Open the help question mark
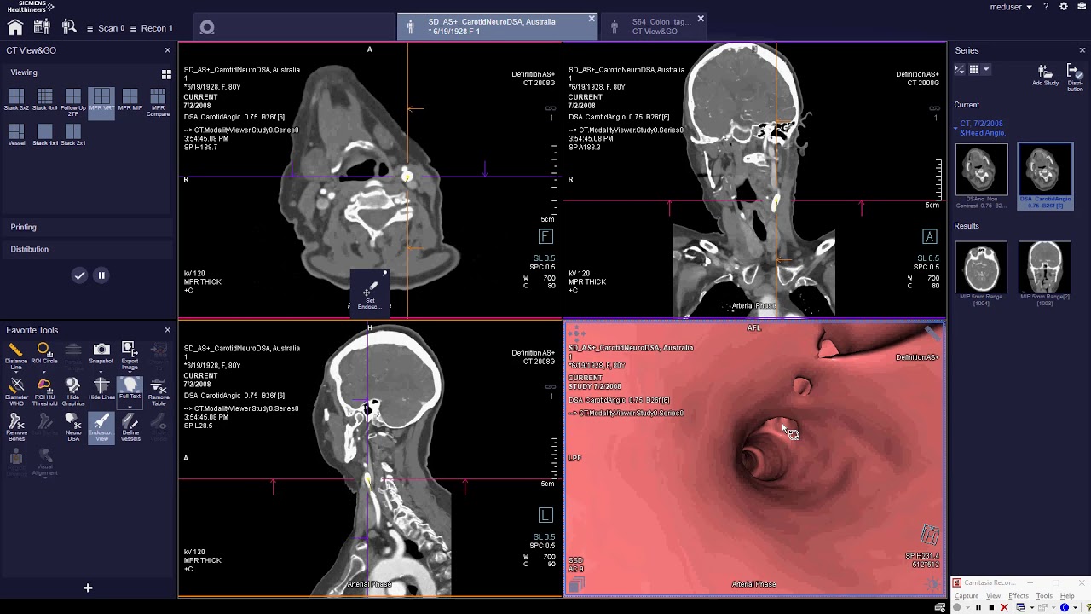This screenshot has width=1091, height=614. pos(1046,7)
